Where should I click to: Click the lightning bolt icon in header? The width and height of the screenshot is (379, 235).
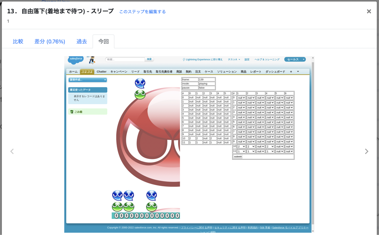click(184, 59)
